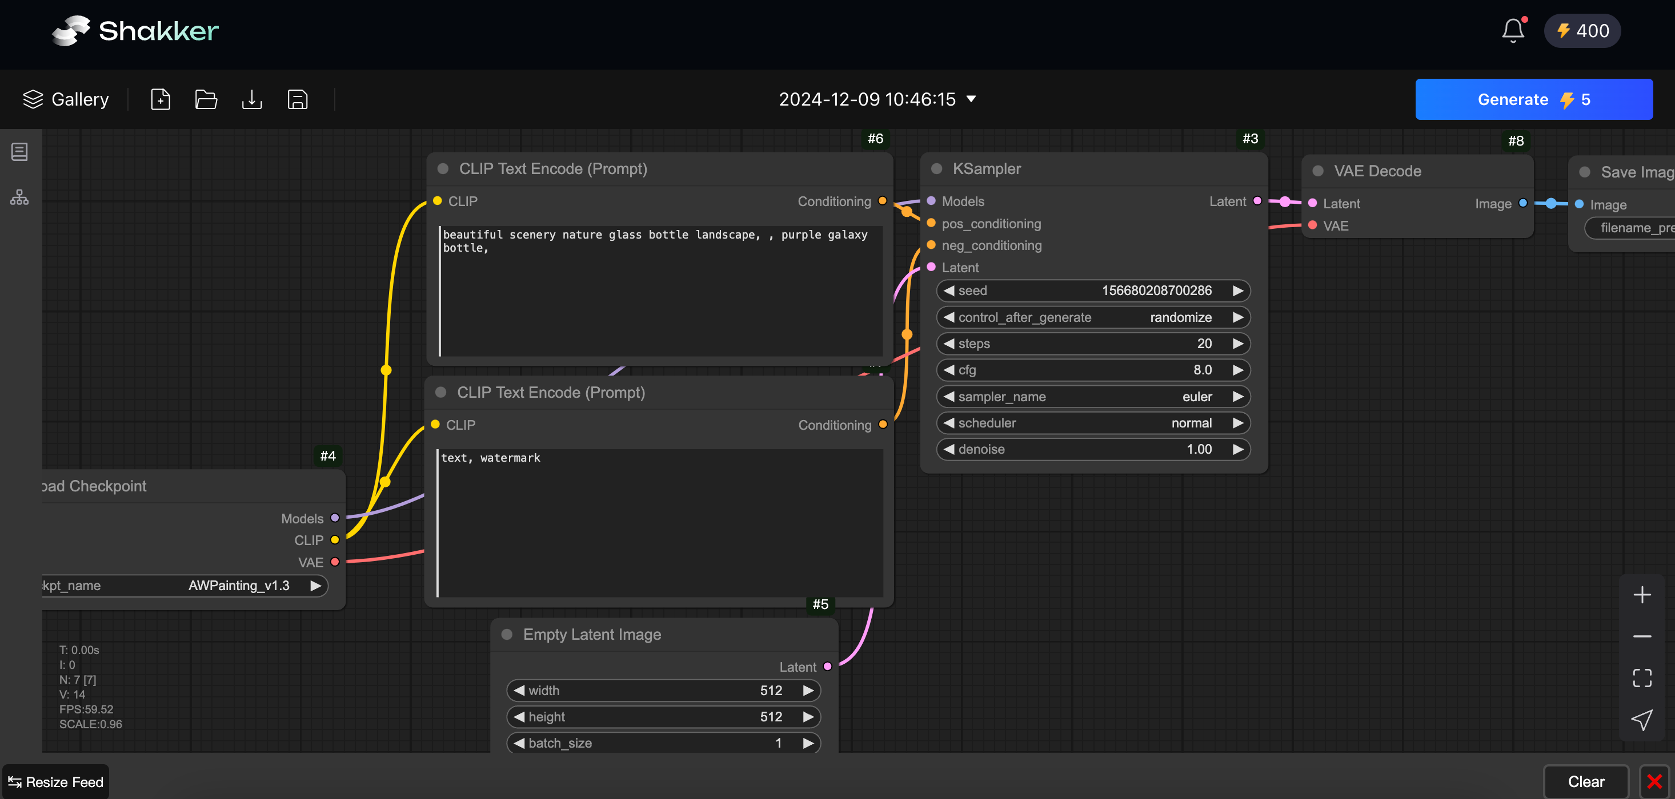The image size is (1675, 799).
Task: Increase steps value with right arrow
Action: pos(1237,344)
